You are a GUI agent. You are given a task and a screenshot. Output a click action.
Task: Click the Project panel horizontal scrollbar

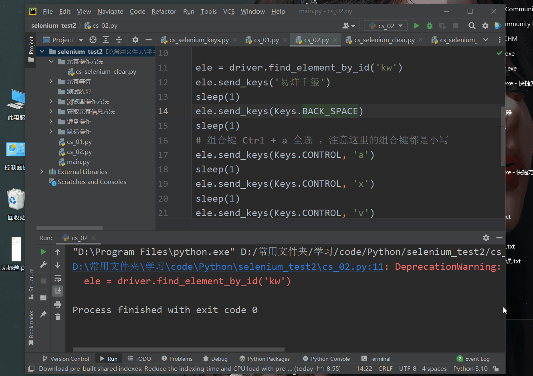70,227
